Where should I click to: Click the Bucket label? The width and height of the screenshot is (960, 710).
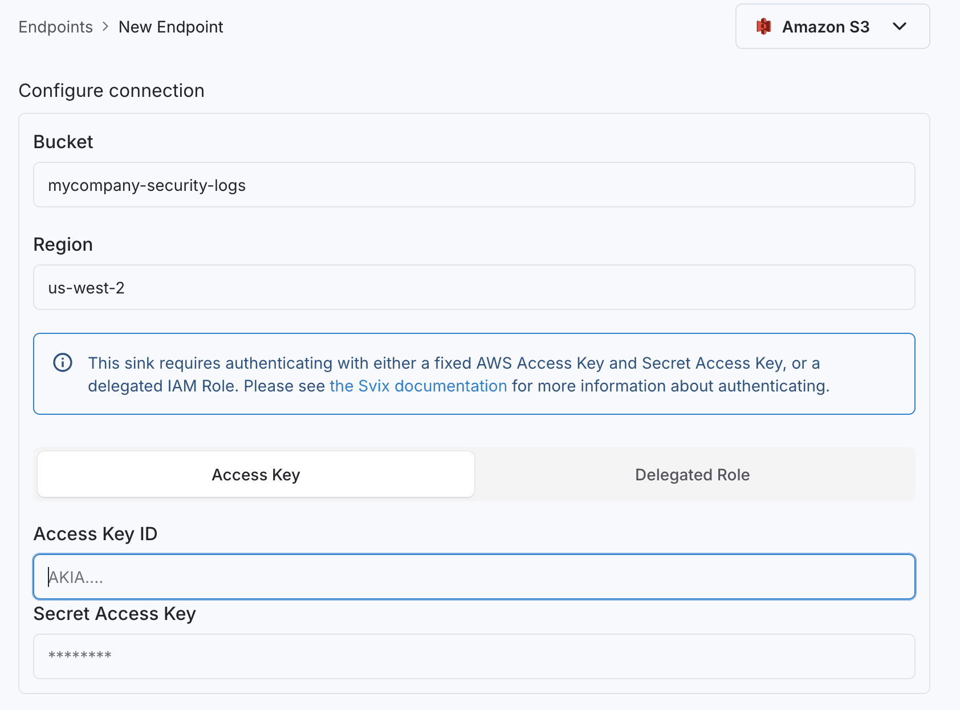point(63,141)
